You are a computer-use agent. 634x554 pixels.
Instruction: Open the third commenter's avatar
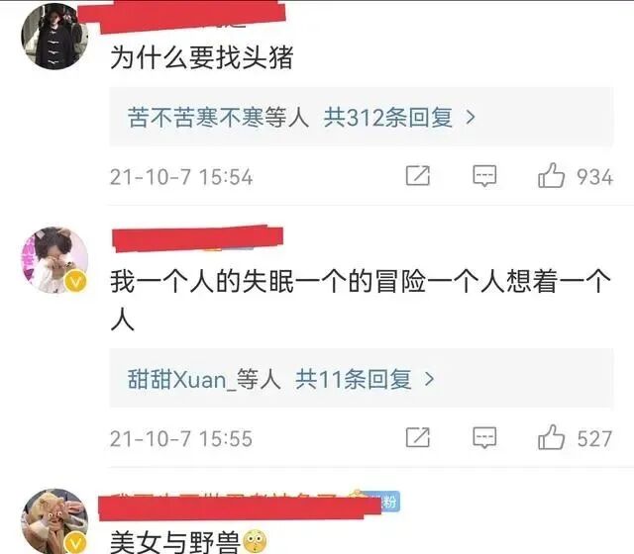coord(54,521)
